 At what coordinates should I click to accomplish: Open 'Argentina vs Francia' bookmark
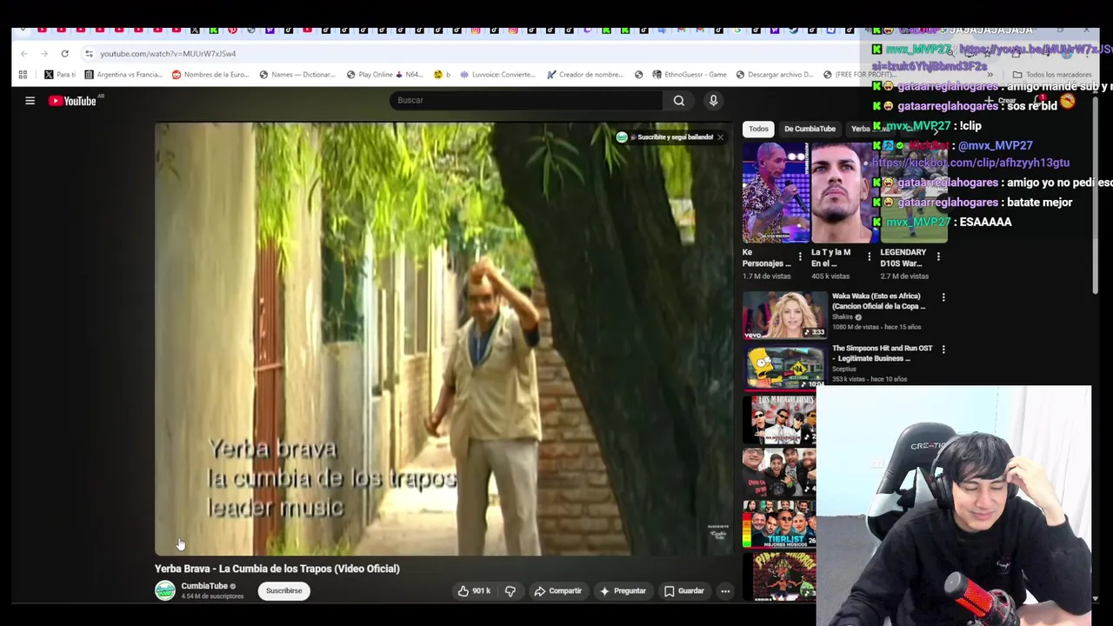[x=123, y=75]
